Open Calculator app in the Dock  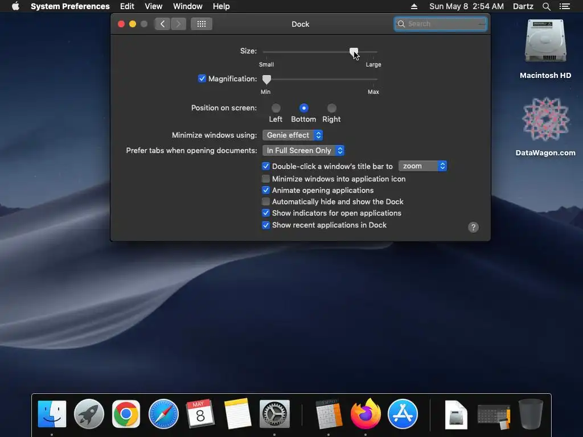329,414
